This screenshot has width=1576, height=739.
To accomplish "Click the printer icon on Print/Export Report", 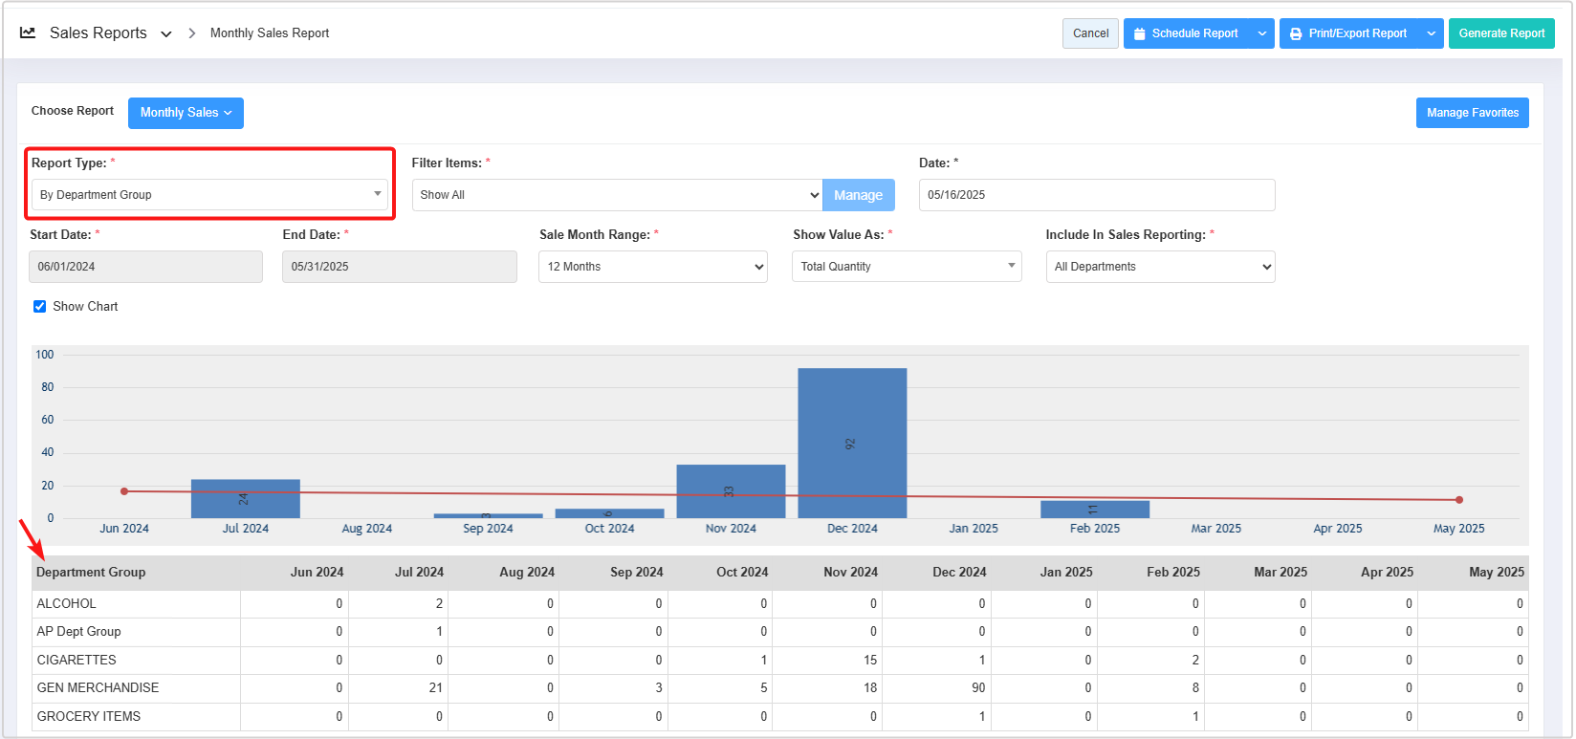I will 1296,33.
